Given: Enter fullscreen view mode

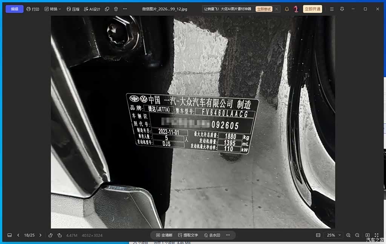Looking at the screenshot, I should 377,235.
